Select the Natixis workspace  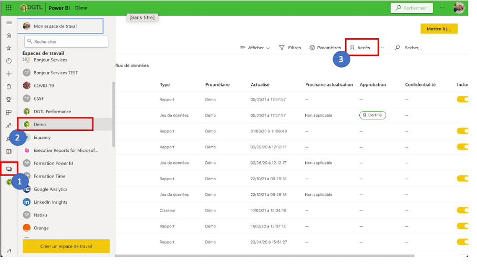(65, 215)
